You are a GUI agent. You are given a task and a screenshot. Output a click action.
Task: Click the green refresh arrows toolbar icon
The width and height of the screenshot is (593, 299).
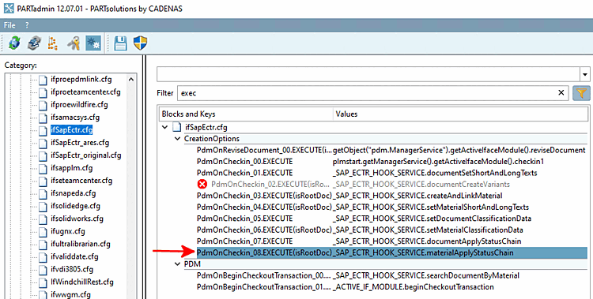tap(14, 43)
